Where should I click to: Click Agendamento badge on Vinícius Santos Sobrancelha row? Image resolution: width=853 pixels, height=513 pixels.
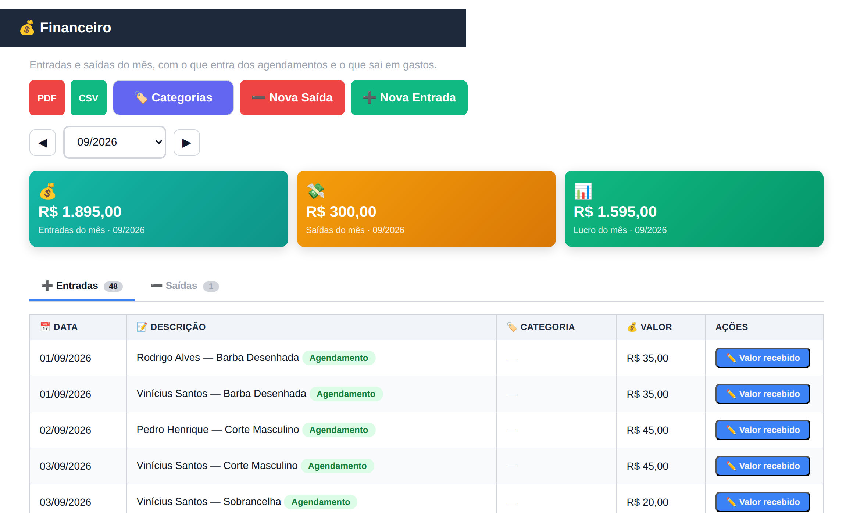pyautogui.click(x=321, y=502)
